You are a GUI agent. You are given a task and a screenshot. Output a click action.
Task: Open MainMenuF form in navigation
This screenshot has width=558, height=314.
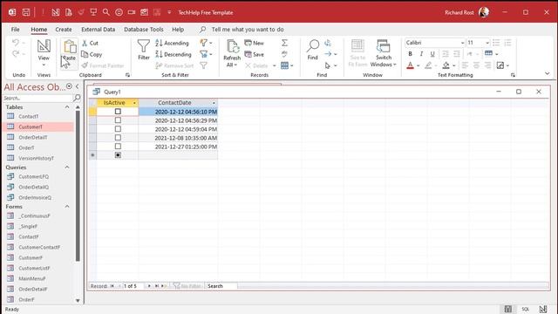tap(31, 279)
